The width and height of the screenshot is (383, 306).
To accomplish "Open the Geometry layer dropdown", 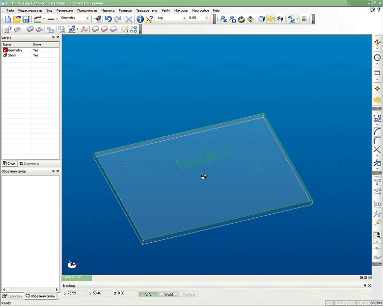I will 87,18.
